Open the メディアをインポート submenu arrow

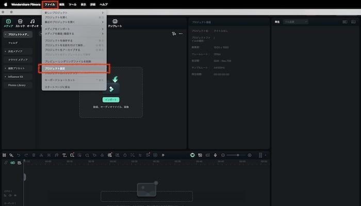103,29
